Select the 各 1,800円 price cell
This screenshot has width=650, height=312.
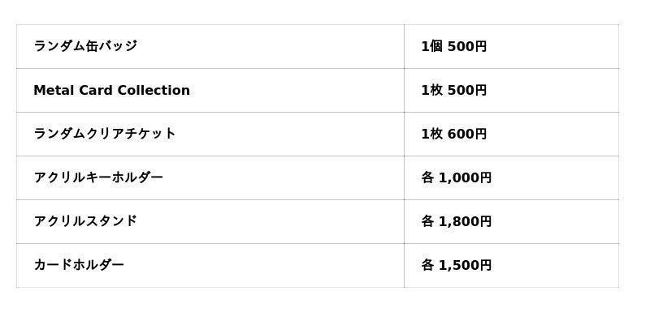click(x=511, y=222)
